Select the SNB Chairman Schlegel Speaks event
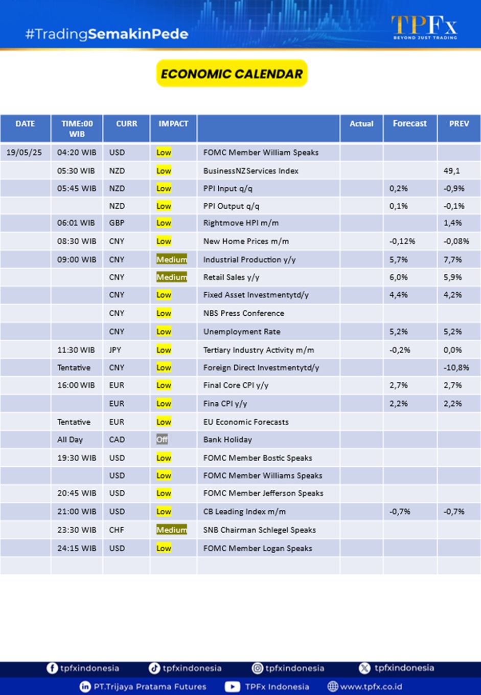This screenshot has height=695, width=481. pos(259,530)
